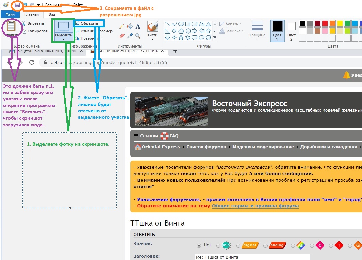Select the Color picker eyedropper tool

pyautogui.click(x=130, y=36)
